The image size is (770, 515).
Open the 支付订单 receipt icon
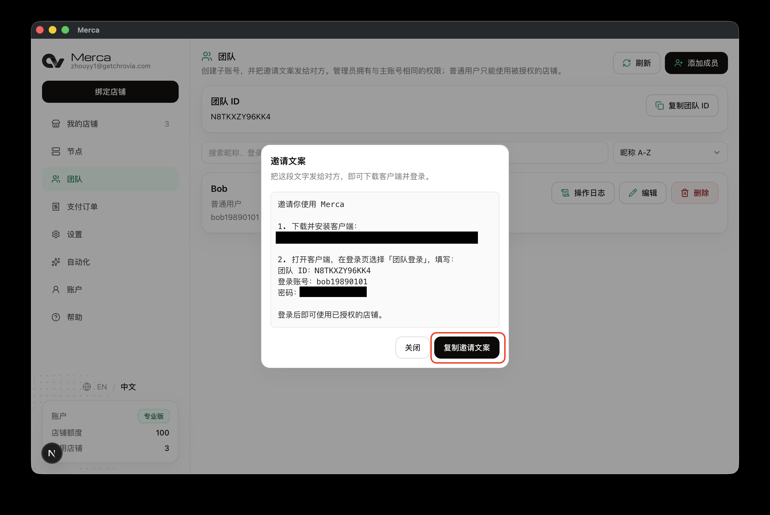point(56,207)
